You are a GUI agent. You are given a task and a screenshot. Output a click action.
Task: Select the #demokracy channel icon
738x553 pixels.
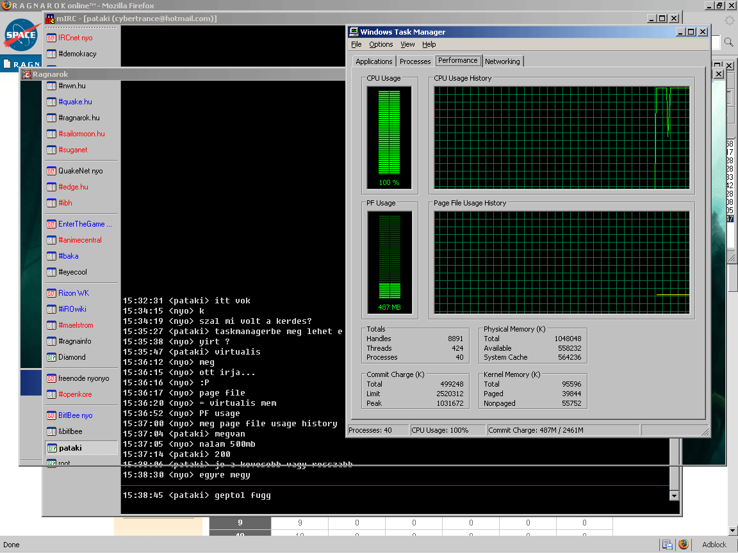point(51,54)
